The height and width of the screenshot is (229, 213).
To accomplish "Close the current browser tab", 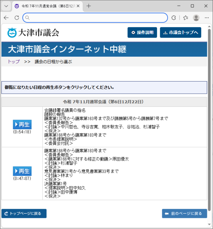I will (x=78, y=6).
